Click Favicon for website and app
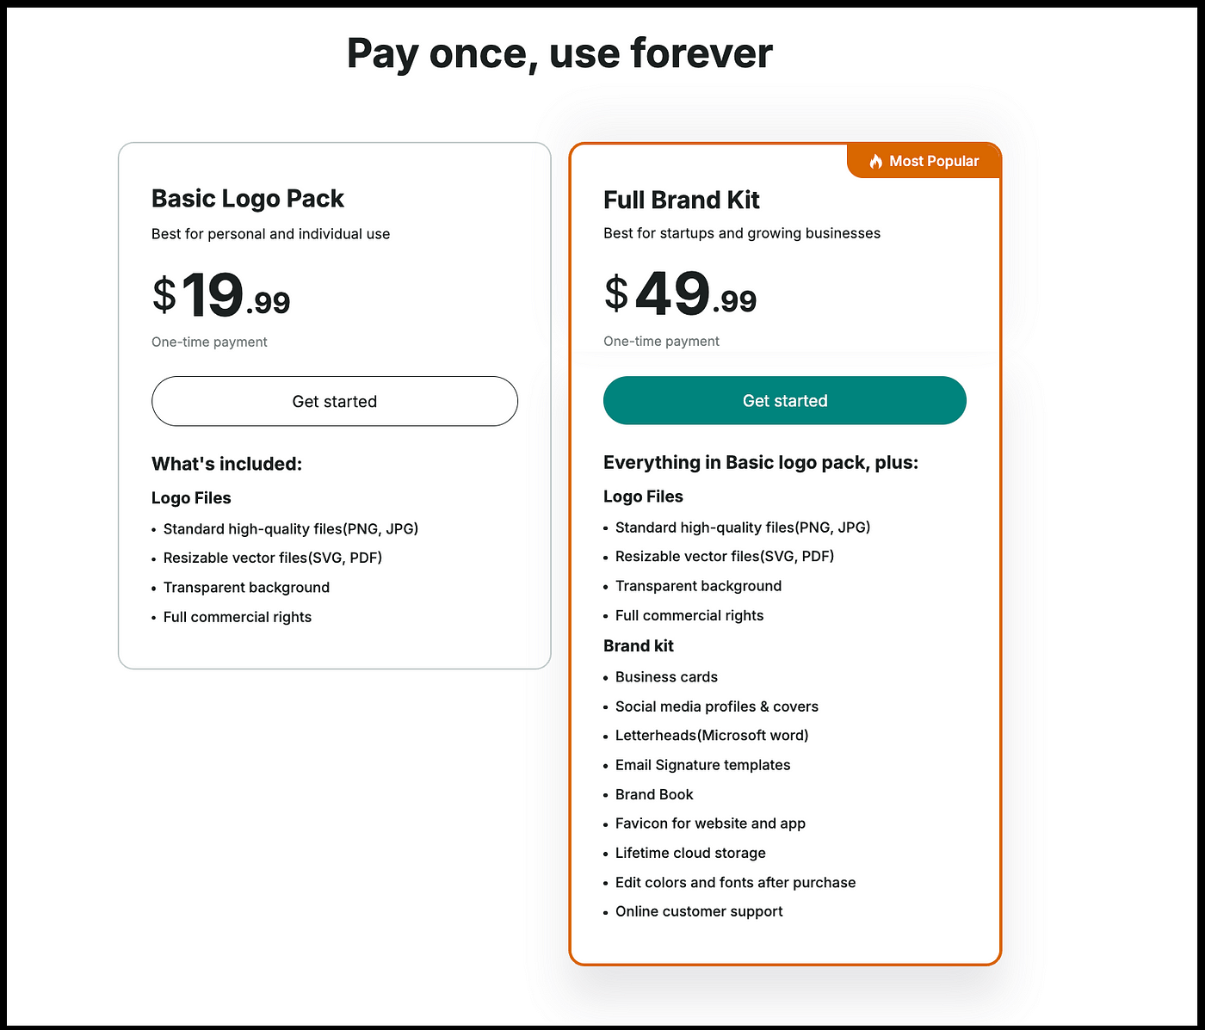Screen dimensions: 1205x1030 click(x=710, y=823)
